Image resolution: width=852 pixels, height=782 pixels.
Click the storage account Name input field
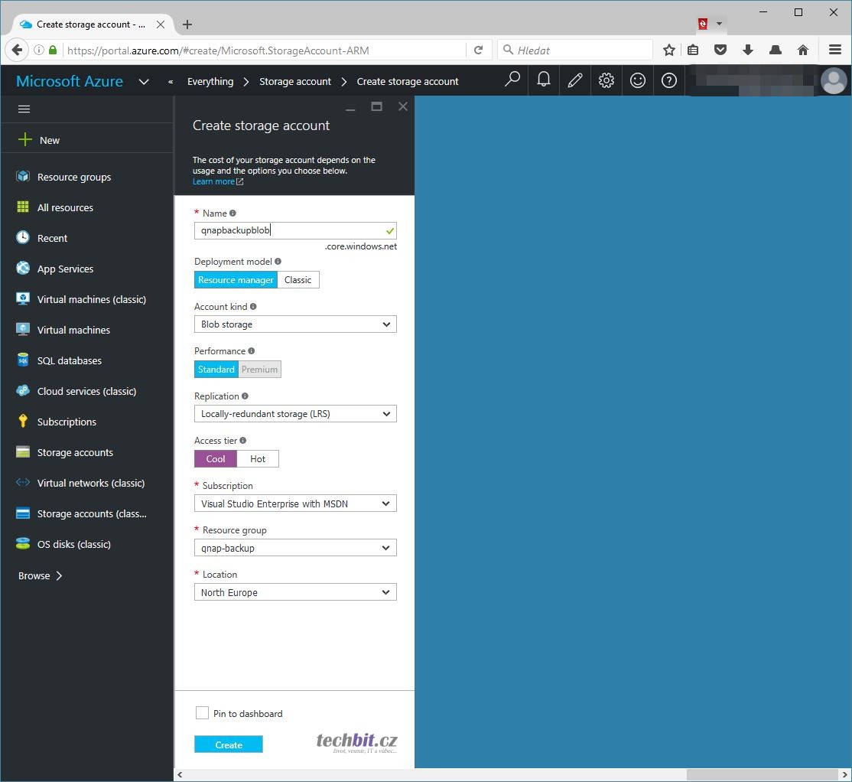point(289,230)
